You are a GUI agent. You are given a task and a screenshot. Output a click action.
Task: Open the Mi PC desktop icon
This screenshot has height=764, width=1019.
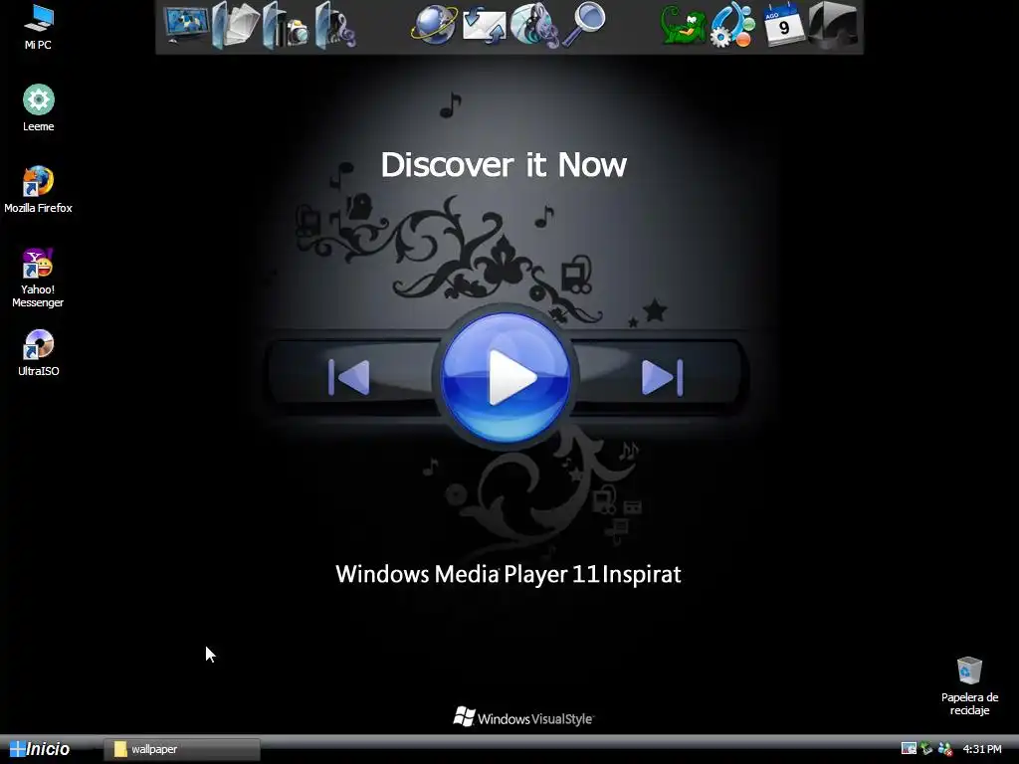point(38,26)
